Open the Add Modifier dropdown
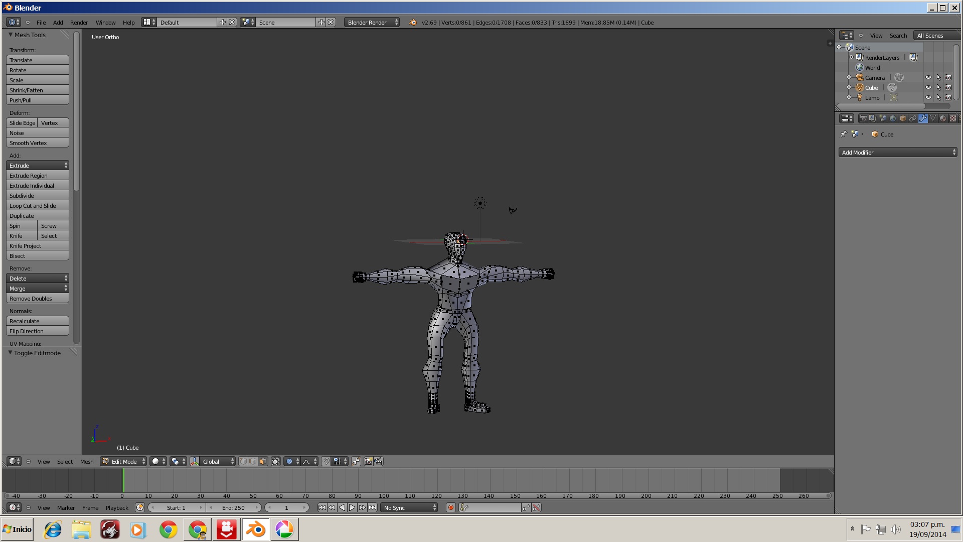This screenshot has height=542, width=963. coord(898,153)
